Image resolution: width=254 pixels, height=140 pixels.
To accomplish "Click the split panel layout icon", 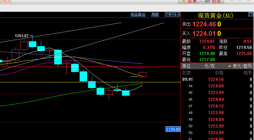I will 178,14.
